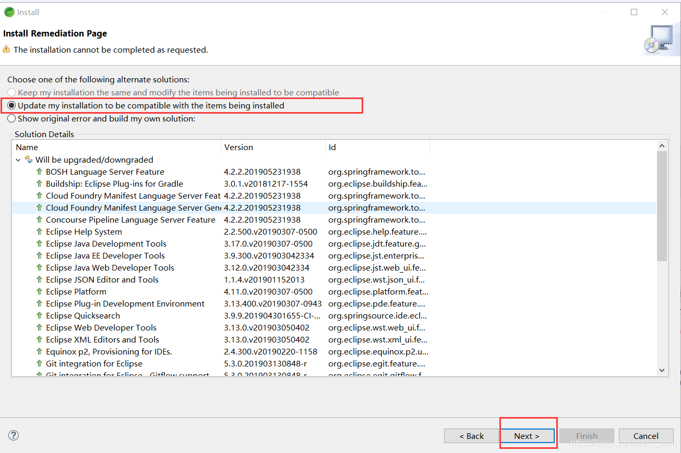Click the warning triangle icon
This screenshot has width=681, height=453.
click(x=6, y=50)
